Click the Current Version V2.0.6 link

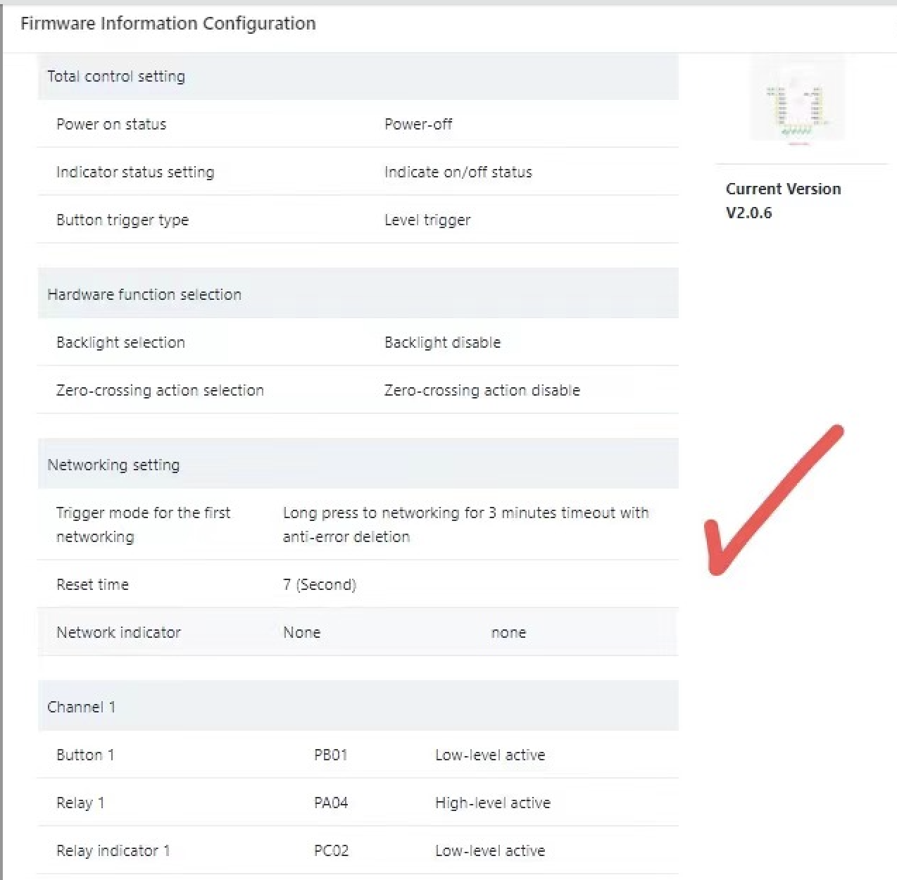(x=784, y=201)
